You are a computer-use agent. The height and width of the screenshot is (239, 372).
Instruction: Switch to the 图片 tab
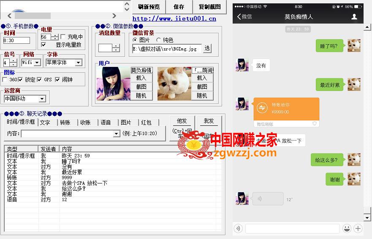pos(126,123)
